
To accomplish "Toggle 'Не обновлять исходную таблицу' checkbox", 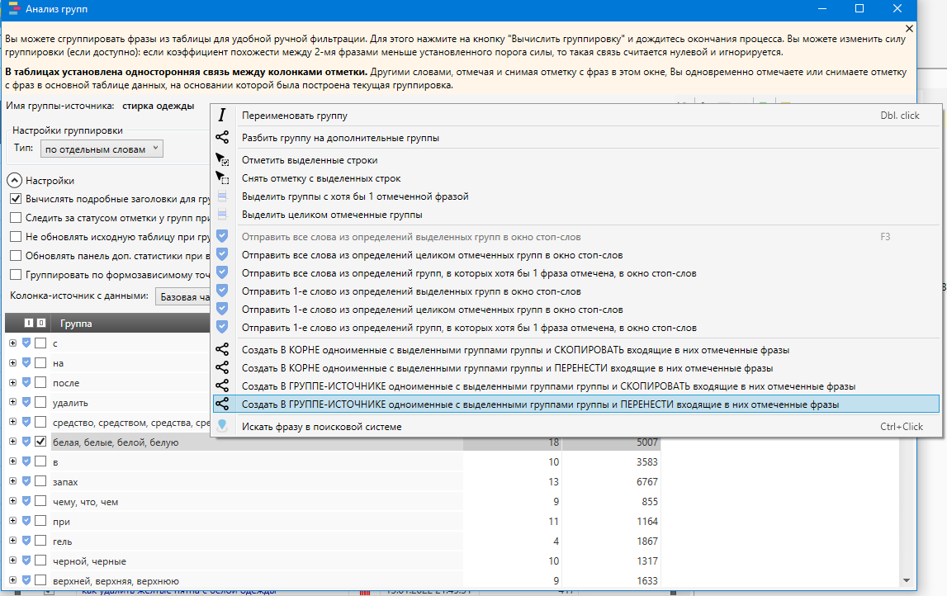I will 16,237.
